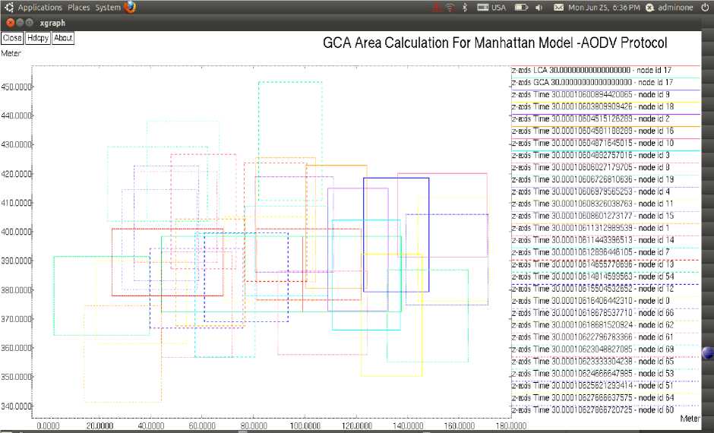
Task: Open the volume sound icon
Action: click(539, 8)
